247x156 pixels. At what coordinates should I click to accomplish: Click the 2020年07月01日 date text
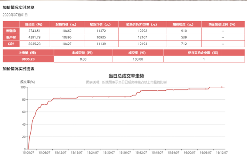tap(15, 15)
